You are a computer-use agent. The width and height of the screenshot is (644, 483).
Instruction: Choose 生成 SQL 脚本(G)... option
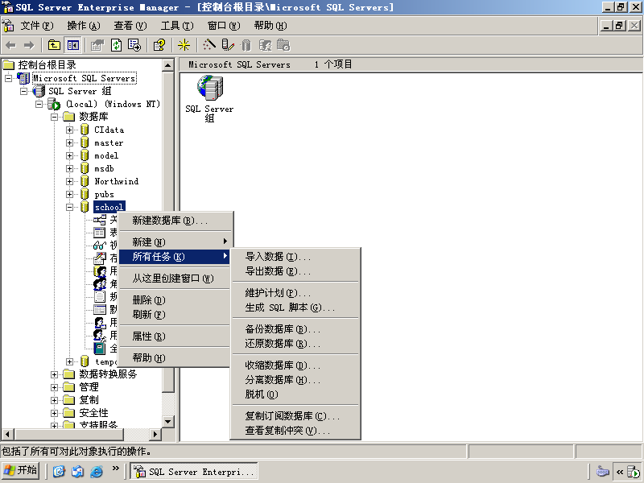pos(295,308)
